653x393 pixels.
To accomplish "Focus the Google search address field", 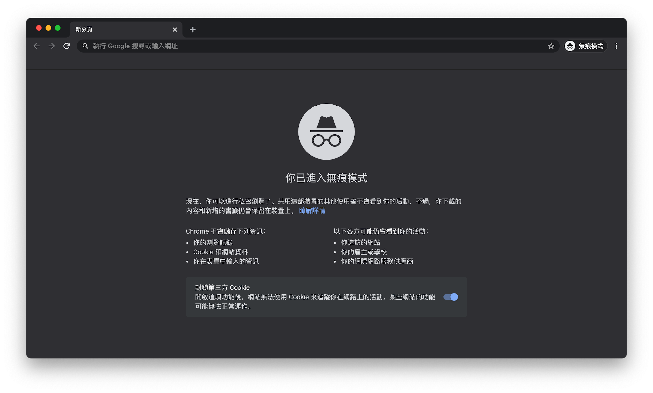I will coord(287,46).
